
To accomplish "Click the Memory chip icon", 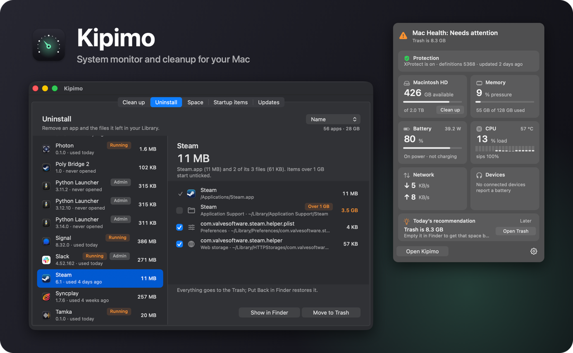I will click(479, 83).
